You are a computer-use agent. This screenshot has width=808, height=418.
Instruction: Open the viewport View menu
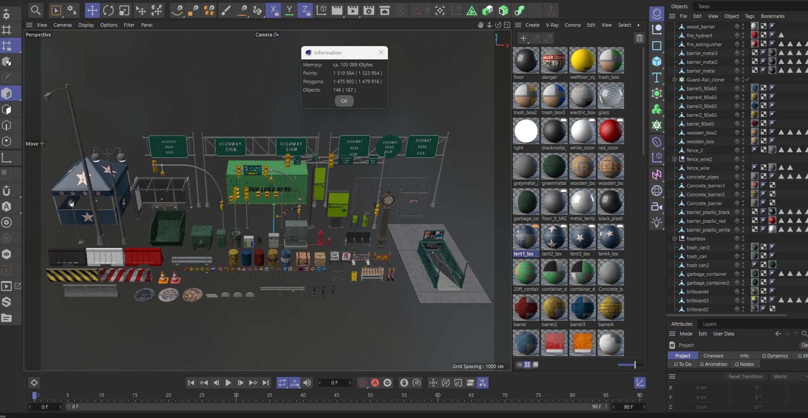[x=42, y=25]
